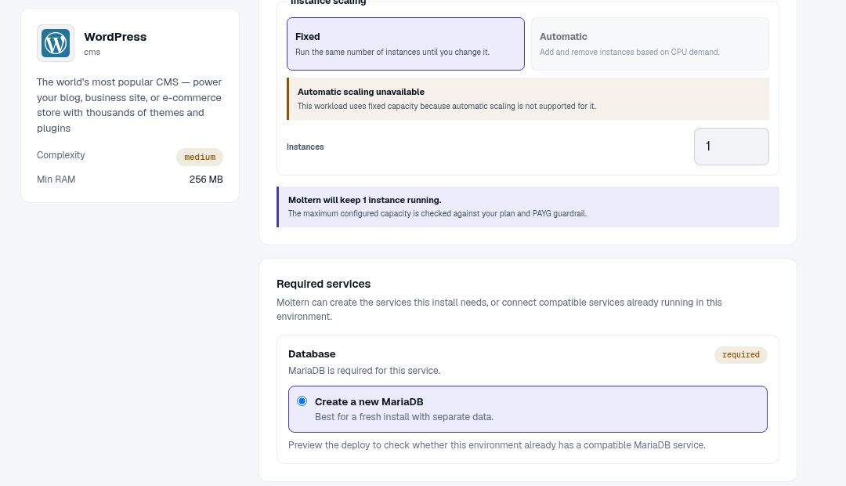846x486 pixels.
Task: Click the cms category label
Action: coord(92,52)
